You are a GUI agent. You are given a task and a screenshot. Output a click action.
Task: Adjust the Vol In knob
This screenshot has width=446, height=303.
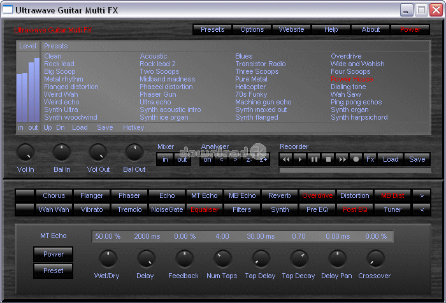coord(25,152)
